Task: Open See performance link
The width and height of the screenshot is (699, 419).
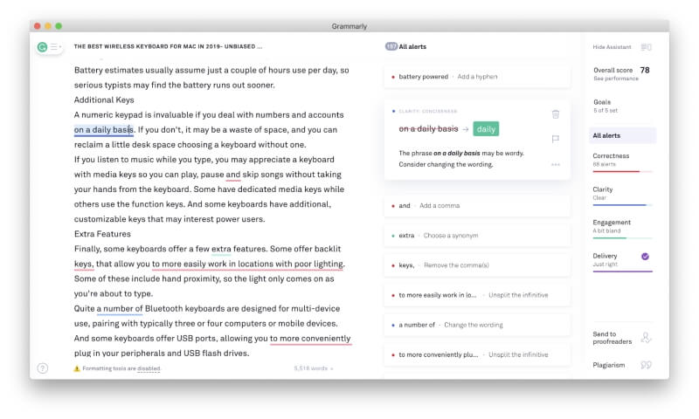Action: (616, 79)
